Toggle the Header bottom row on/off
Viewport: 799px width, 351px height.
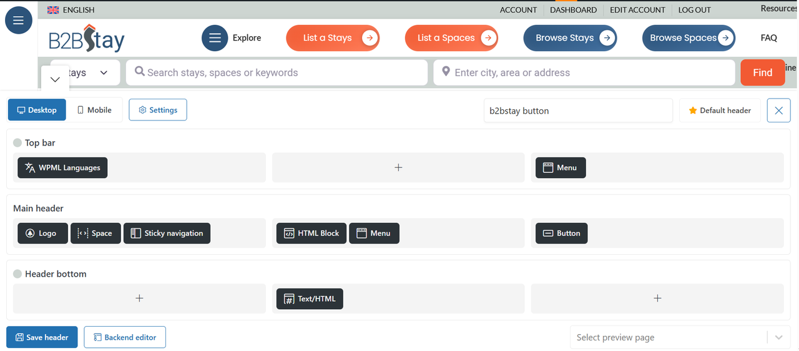(17, 274)
